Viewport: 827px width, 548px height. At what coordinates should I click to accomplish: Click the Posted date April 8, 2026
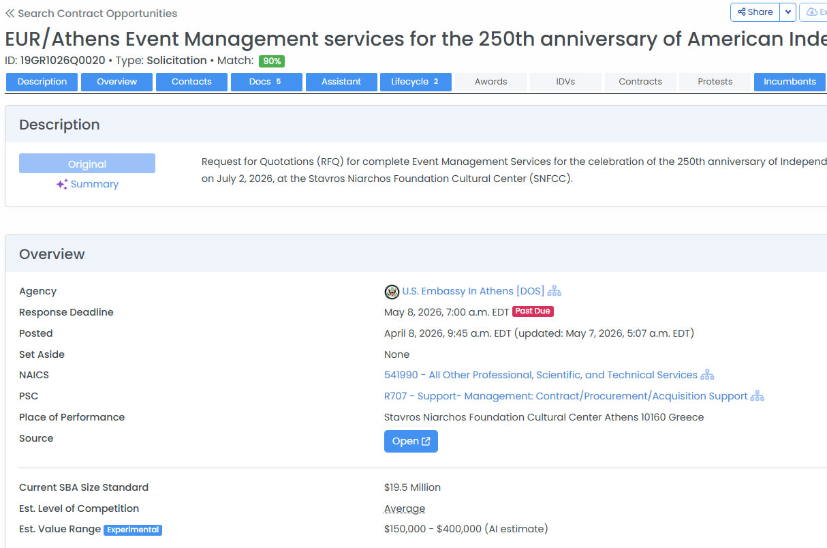(x=539, y=333)
